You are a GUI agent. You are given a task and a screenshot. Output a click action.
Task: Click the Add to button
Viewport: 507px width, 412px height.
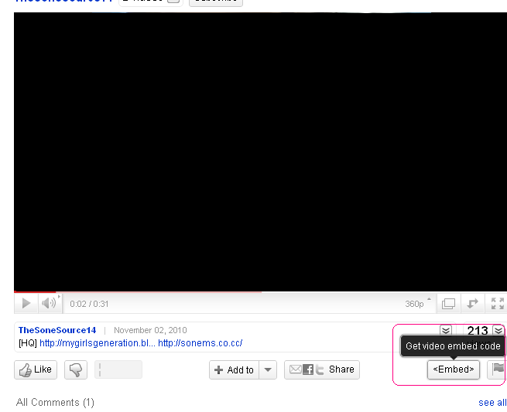(234, 369)
